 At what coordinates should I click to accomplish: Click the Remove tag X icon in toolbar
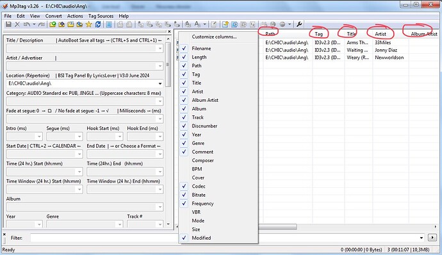pyautogui.click(x=17, y=24)
